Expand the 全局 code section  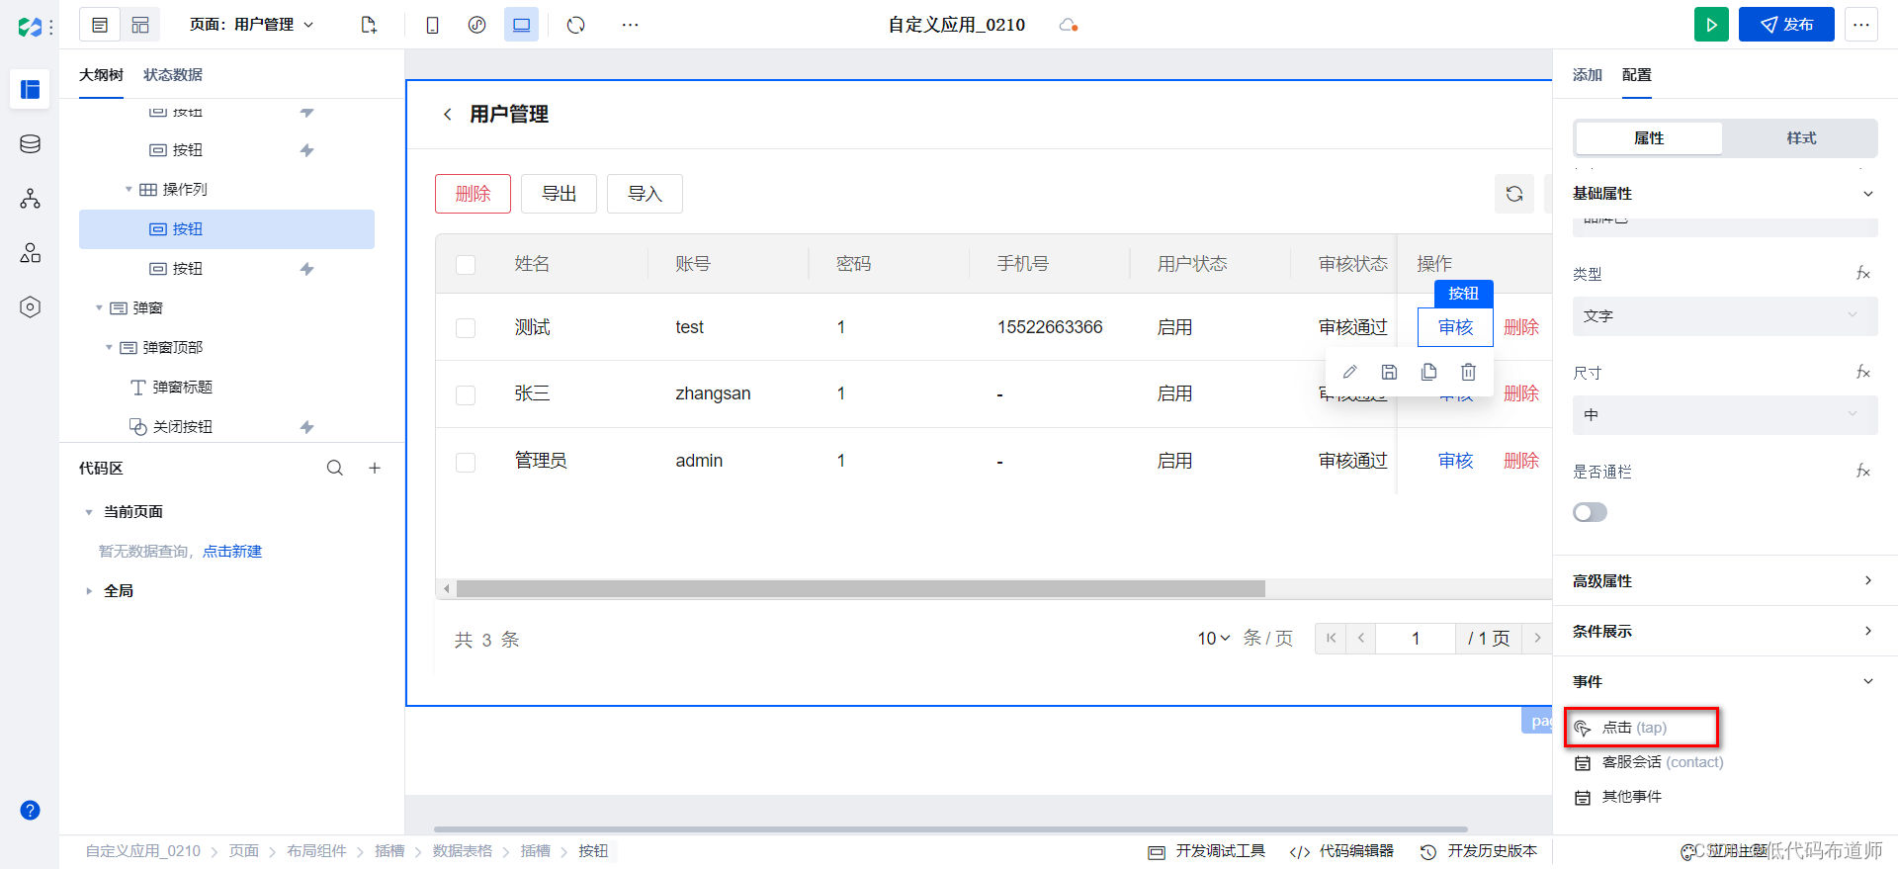[x=89, y=591]
